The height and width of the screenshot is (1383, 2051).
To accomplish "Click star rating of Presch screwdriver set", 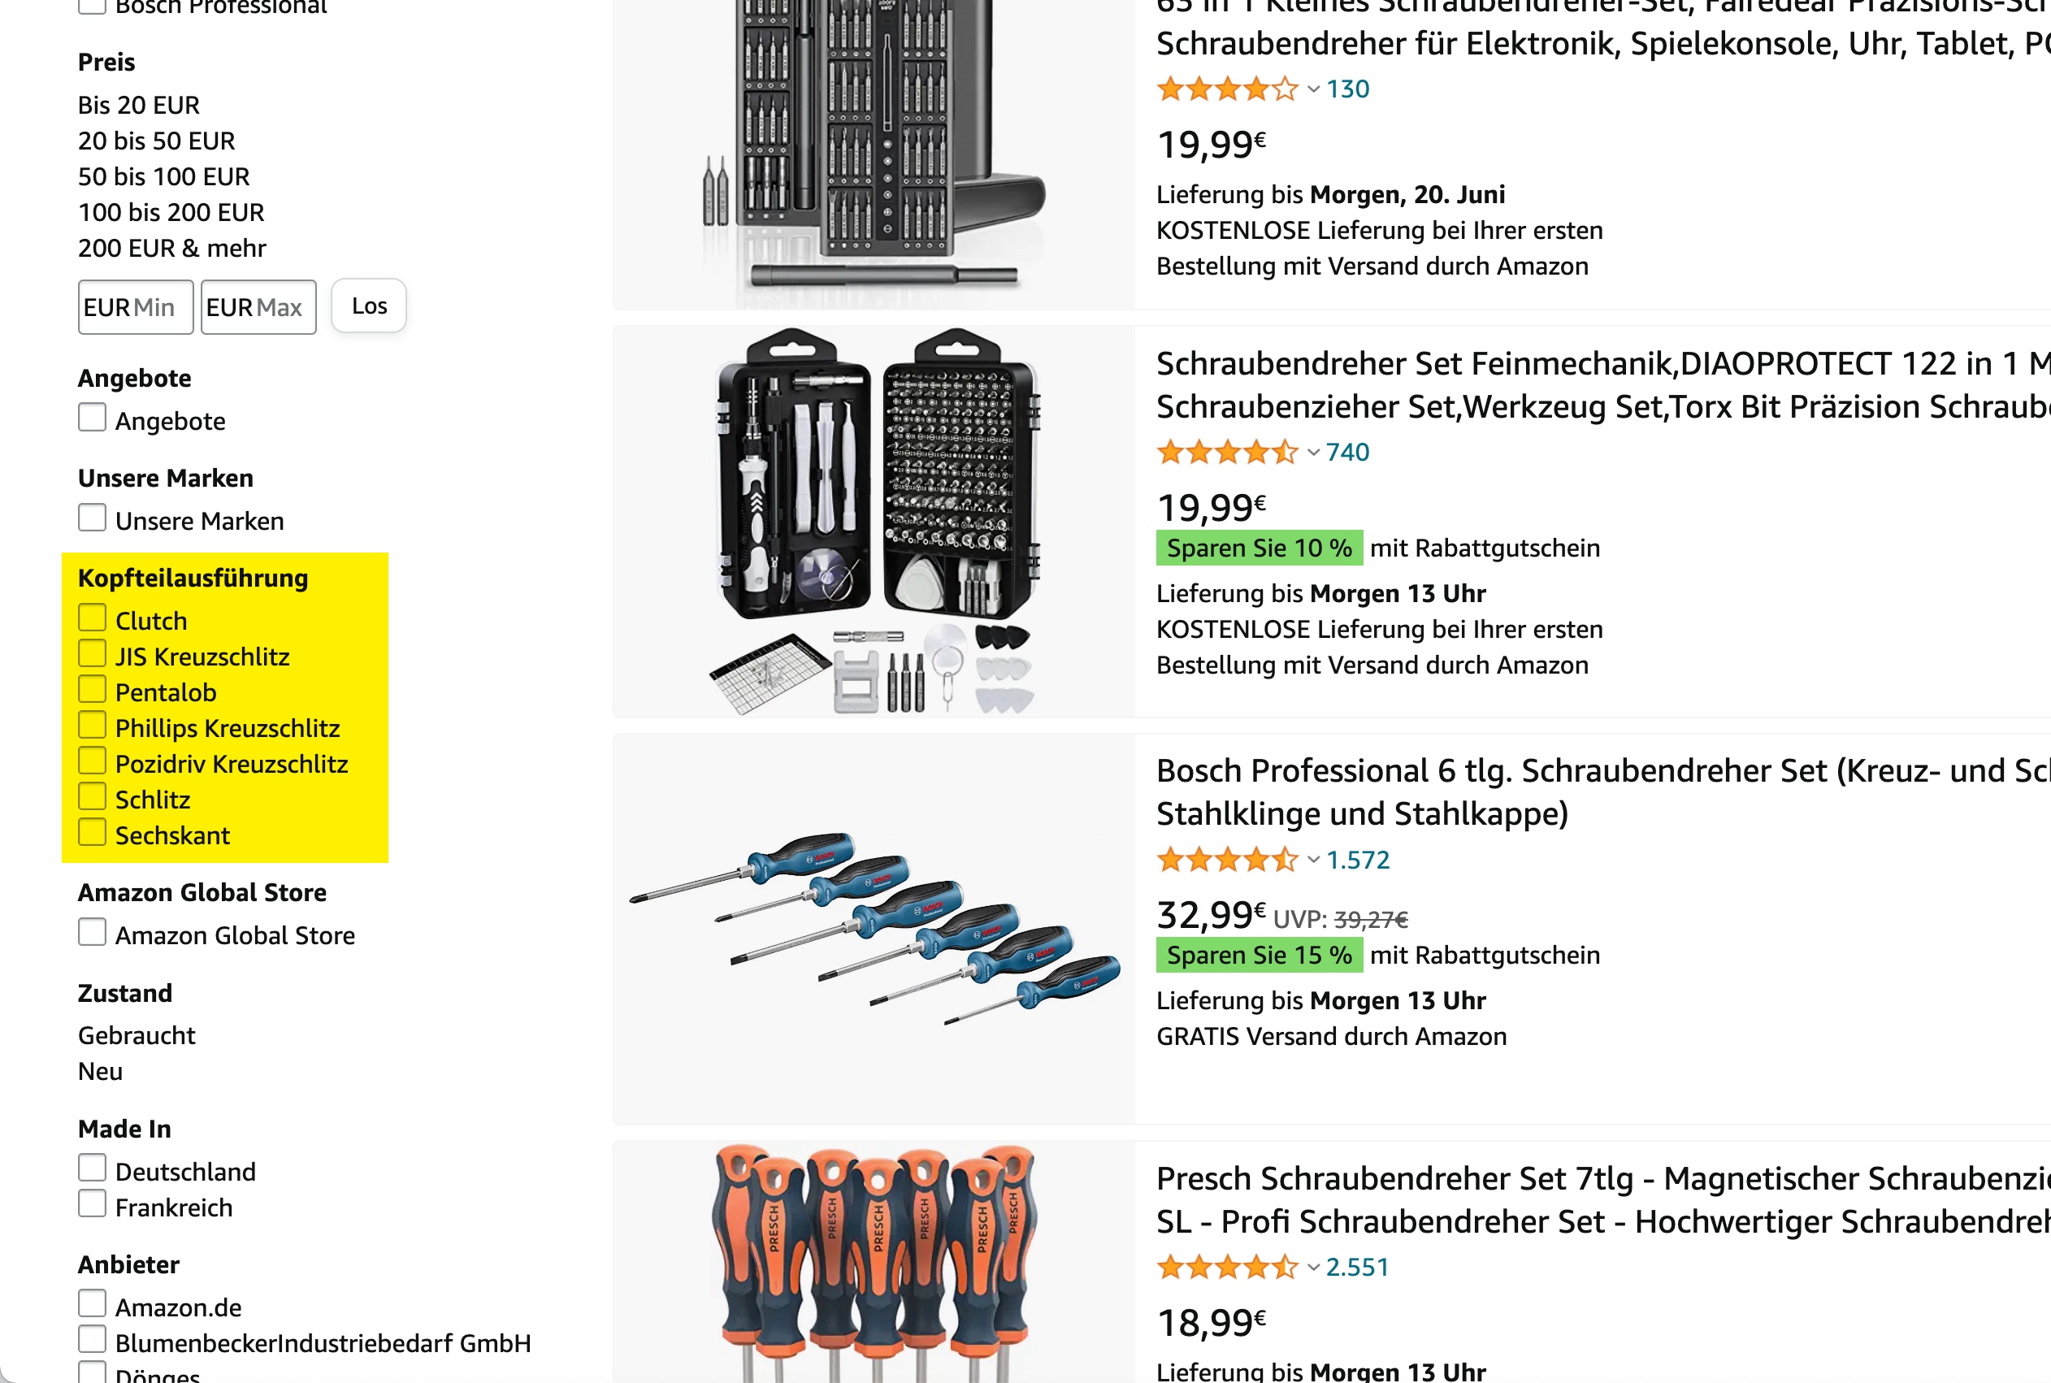I will pos(1227,1267).
